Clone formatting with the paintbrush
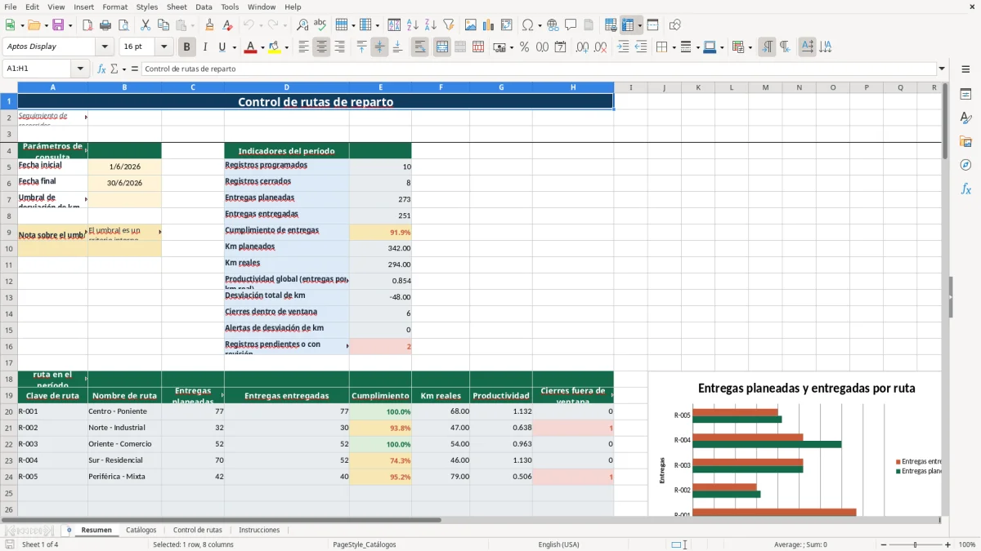 pyautogui.click(x=209, y=25)
